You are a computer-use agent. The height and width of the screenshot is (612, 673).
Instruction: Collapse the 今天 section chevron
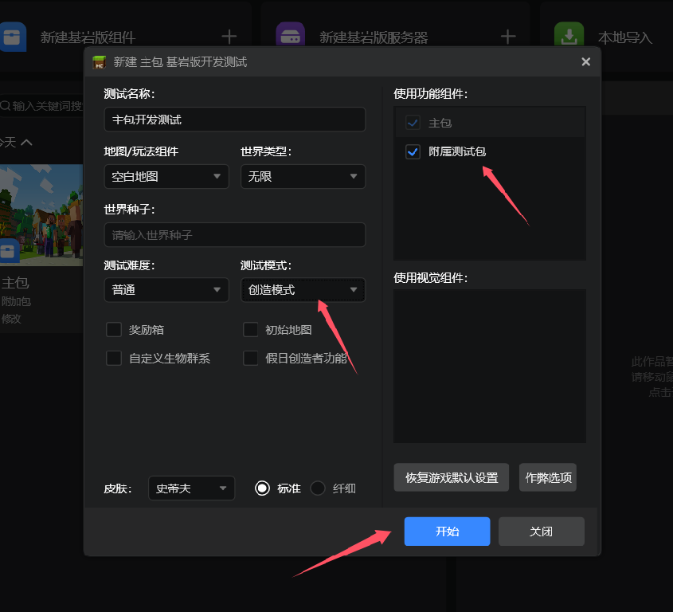26,143
